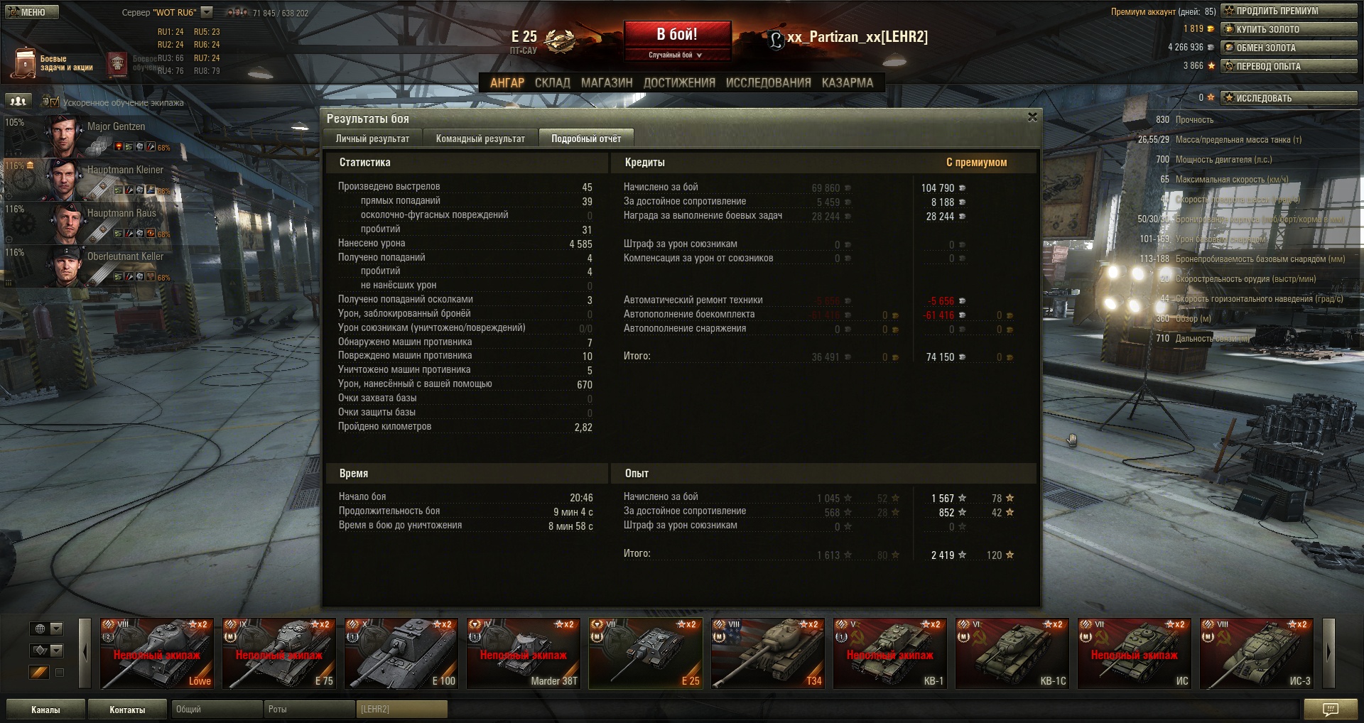This screenshot has width=1364, height=723.
Task: Toggle the orange stripe favorites filter button
Action: (x=39, y=672)
